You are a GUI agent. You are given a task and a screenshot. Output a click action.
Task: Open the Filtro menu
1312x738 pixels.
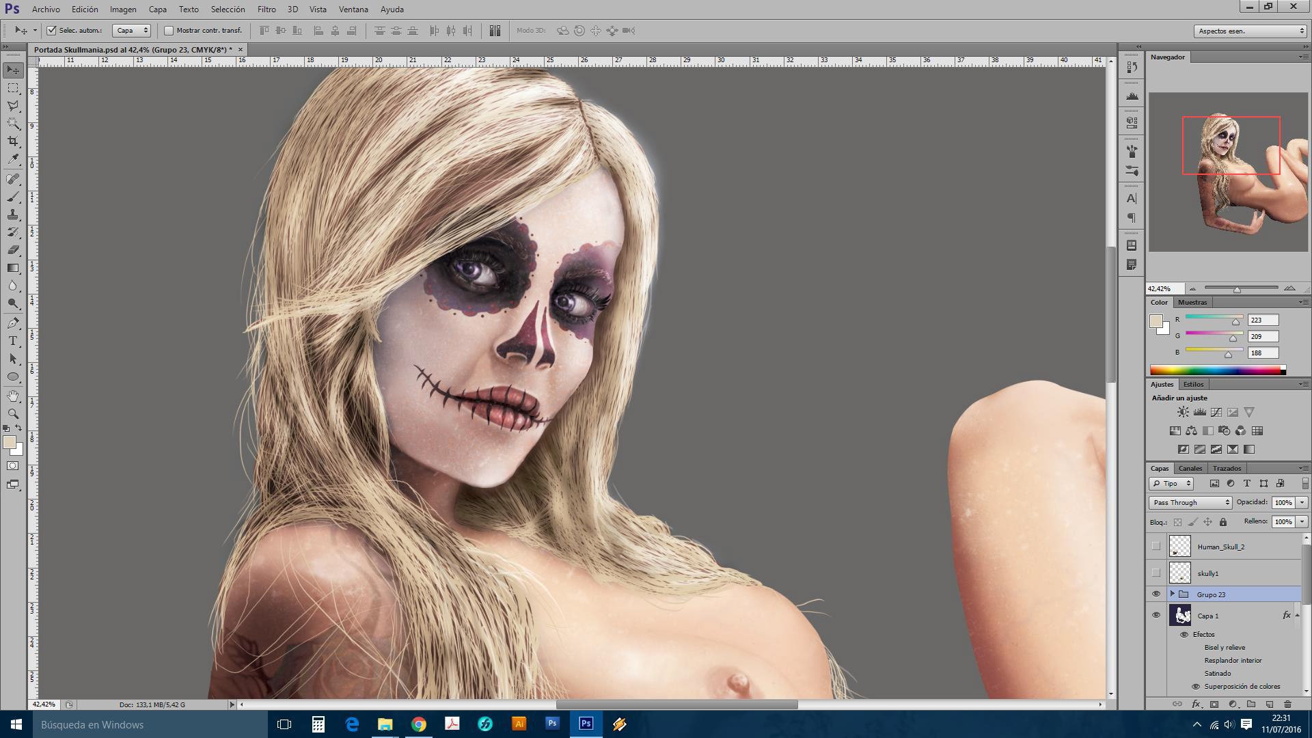click(x=266, y=9)
